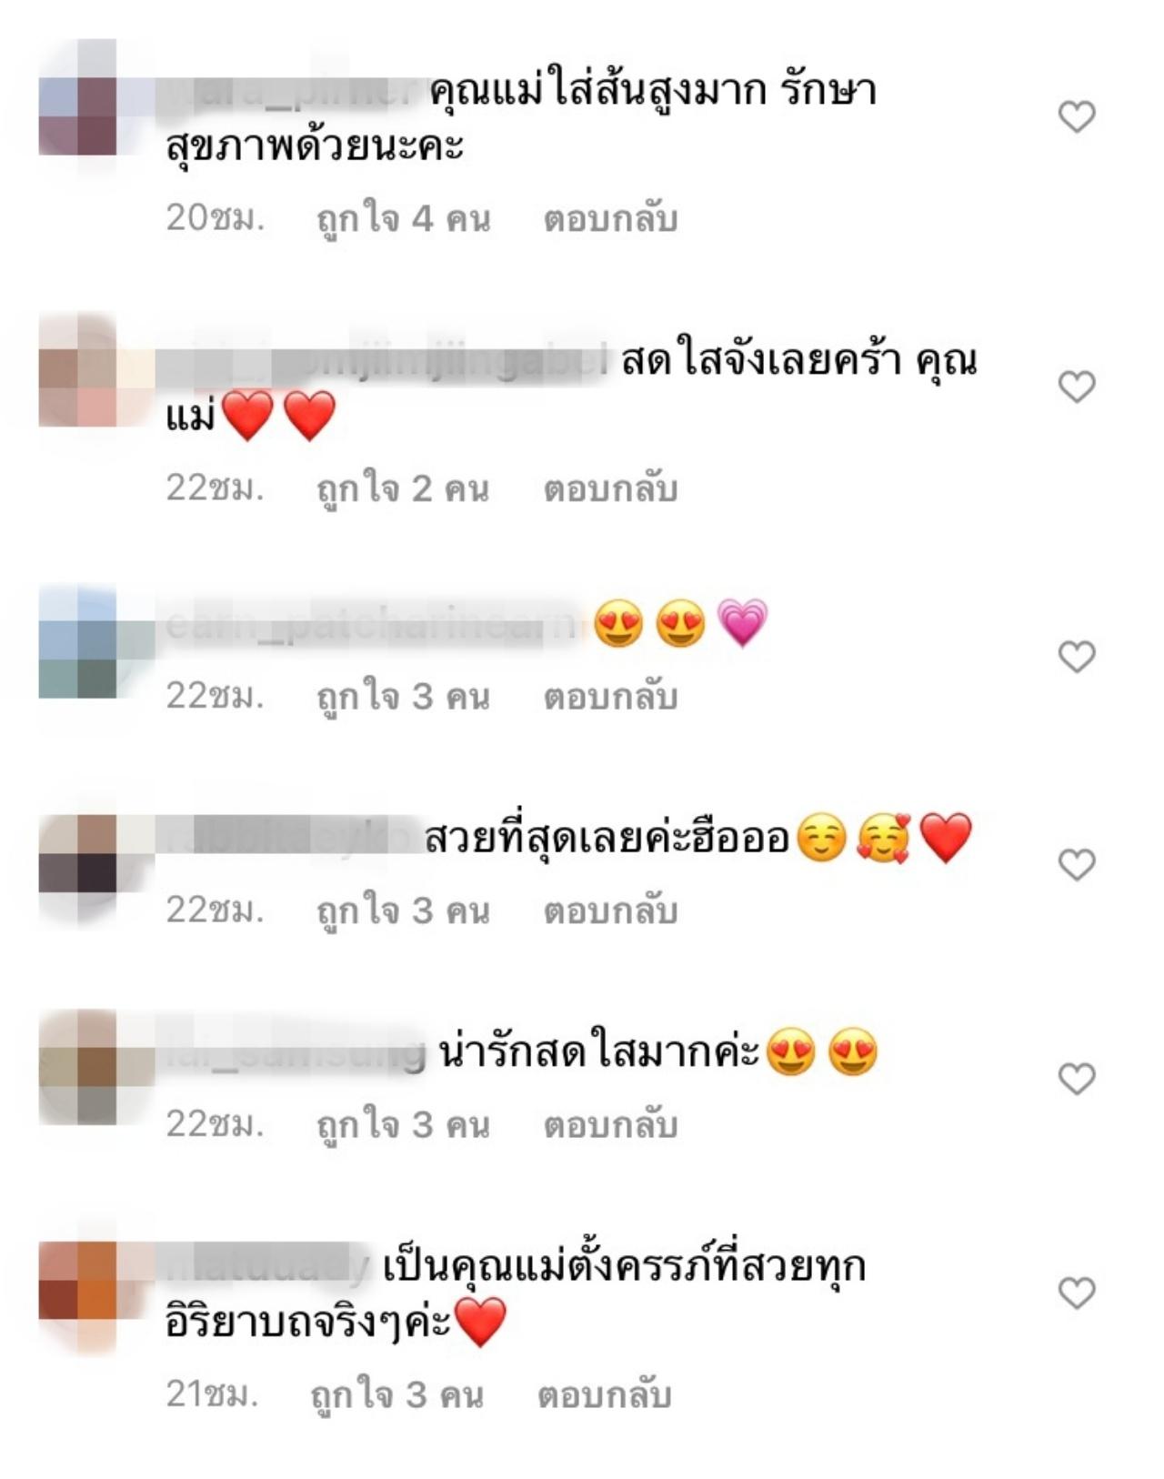The width and height of the screenshot is (1164, 1479).
Task: Reply to the last comment posted 21ชม.
Action: (x=604, y=1394)
